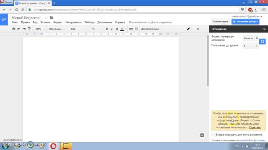Open the account email dropdown
Screen dimensions: 268x150
pyautogui.click(x=247, y=16)
